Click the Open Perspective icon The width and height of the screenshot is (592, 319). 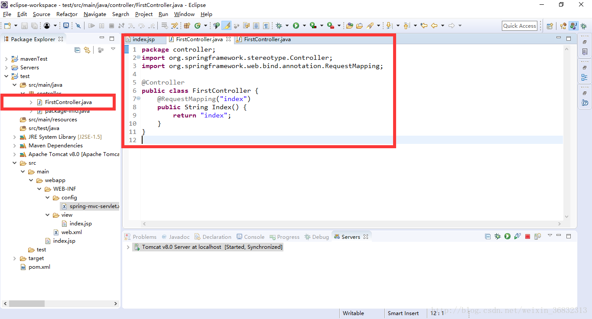(x=550, y=26)
